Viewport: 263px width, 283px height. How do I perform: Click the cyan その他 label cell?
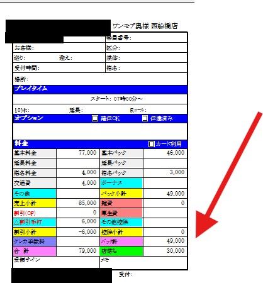click(x=35, y=193)
